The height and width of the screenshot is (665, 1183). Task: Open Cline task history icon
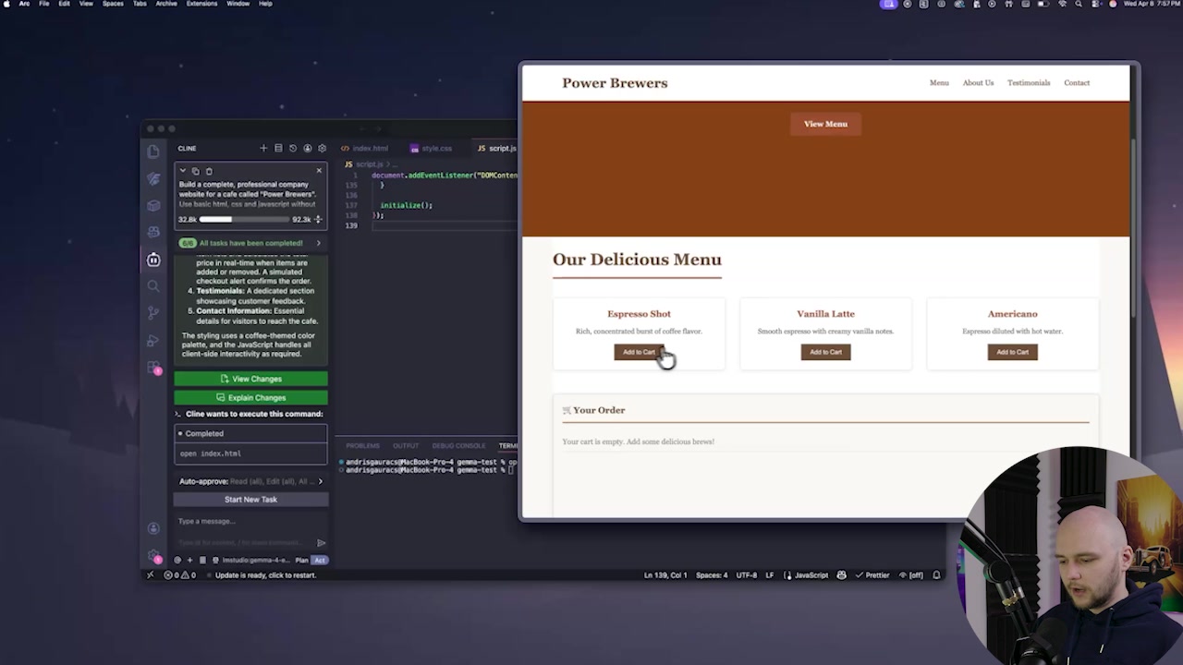point(293,149)
